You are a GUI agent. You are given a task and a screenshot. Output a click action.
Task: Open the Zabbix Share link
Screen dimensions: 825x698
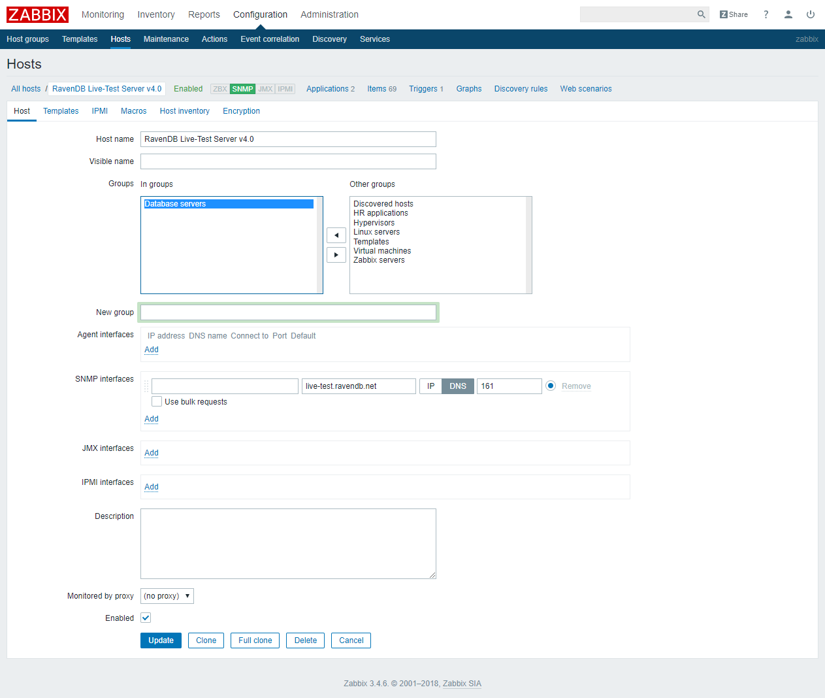coord(734,14)
